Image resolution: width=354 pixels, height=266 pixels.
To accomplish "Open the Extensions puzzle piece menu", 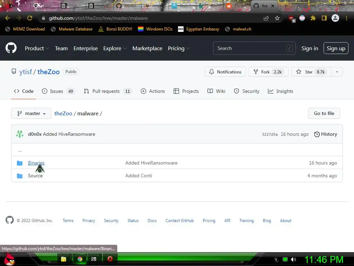I will 313,18.
